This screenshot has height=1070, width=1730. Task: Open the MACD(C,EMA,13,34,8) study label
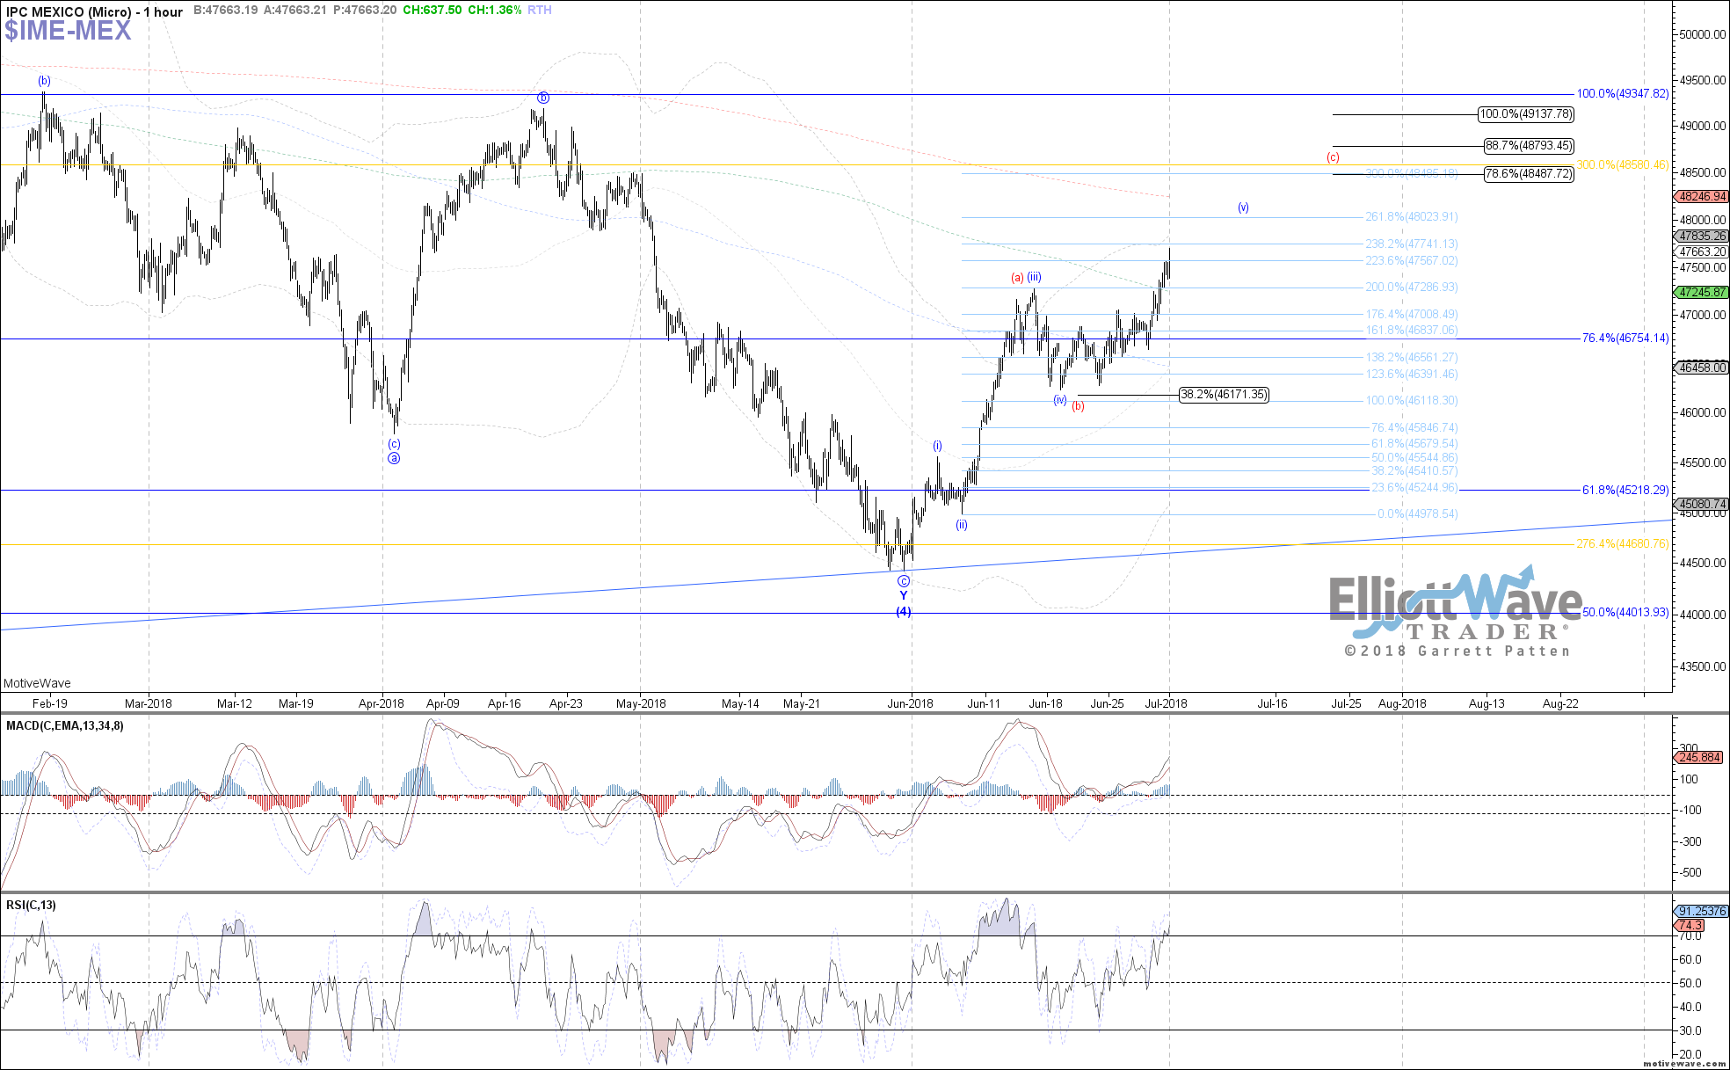pyautogui.click(x=65, y=725)
